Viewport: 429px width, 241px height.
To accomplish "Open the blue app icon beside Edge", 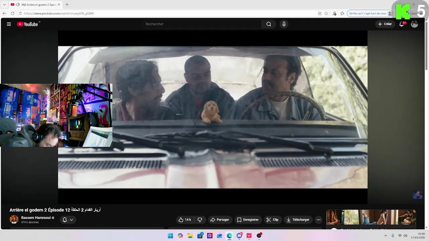I will pyautogui.click(x=220, y=236).
